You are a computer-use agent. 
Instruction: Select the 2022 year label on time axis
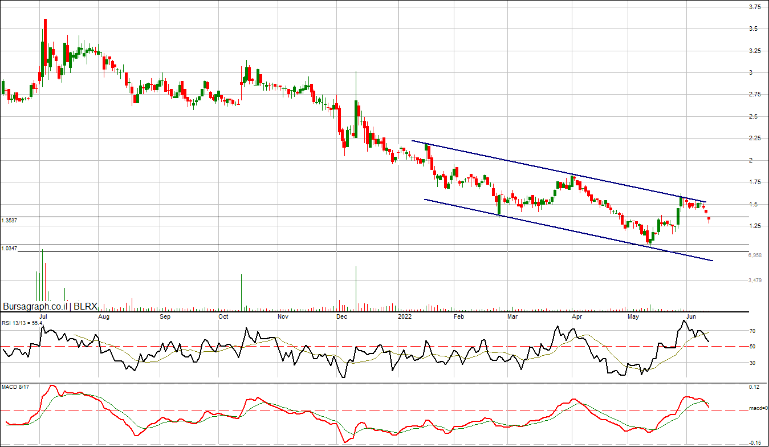(x=404, y=316)
